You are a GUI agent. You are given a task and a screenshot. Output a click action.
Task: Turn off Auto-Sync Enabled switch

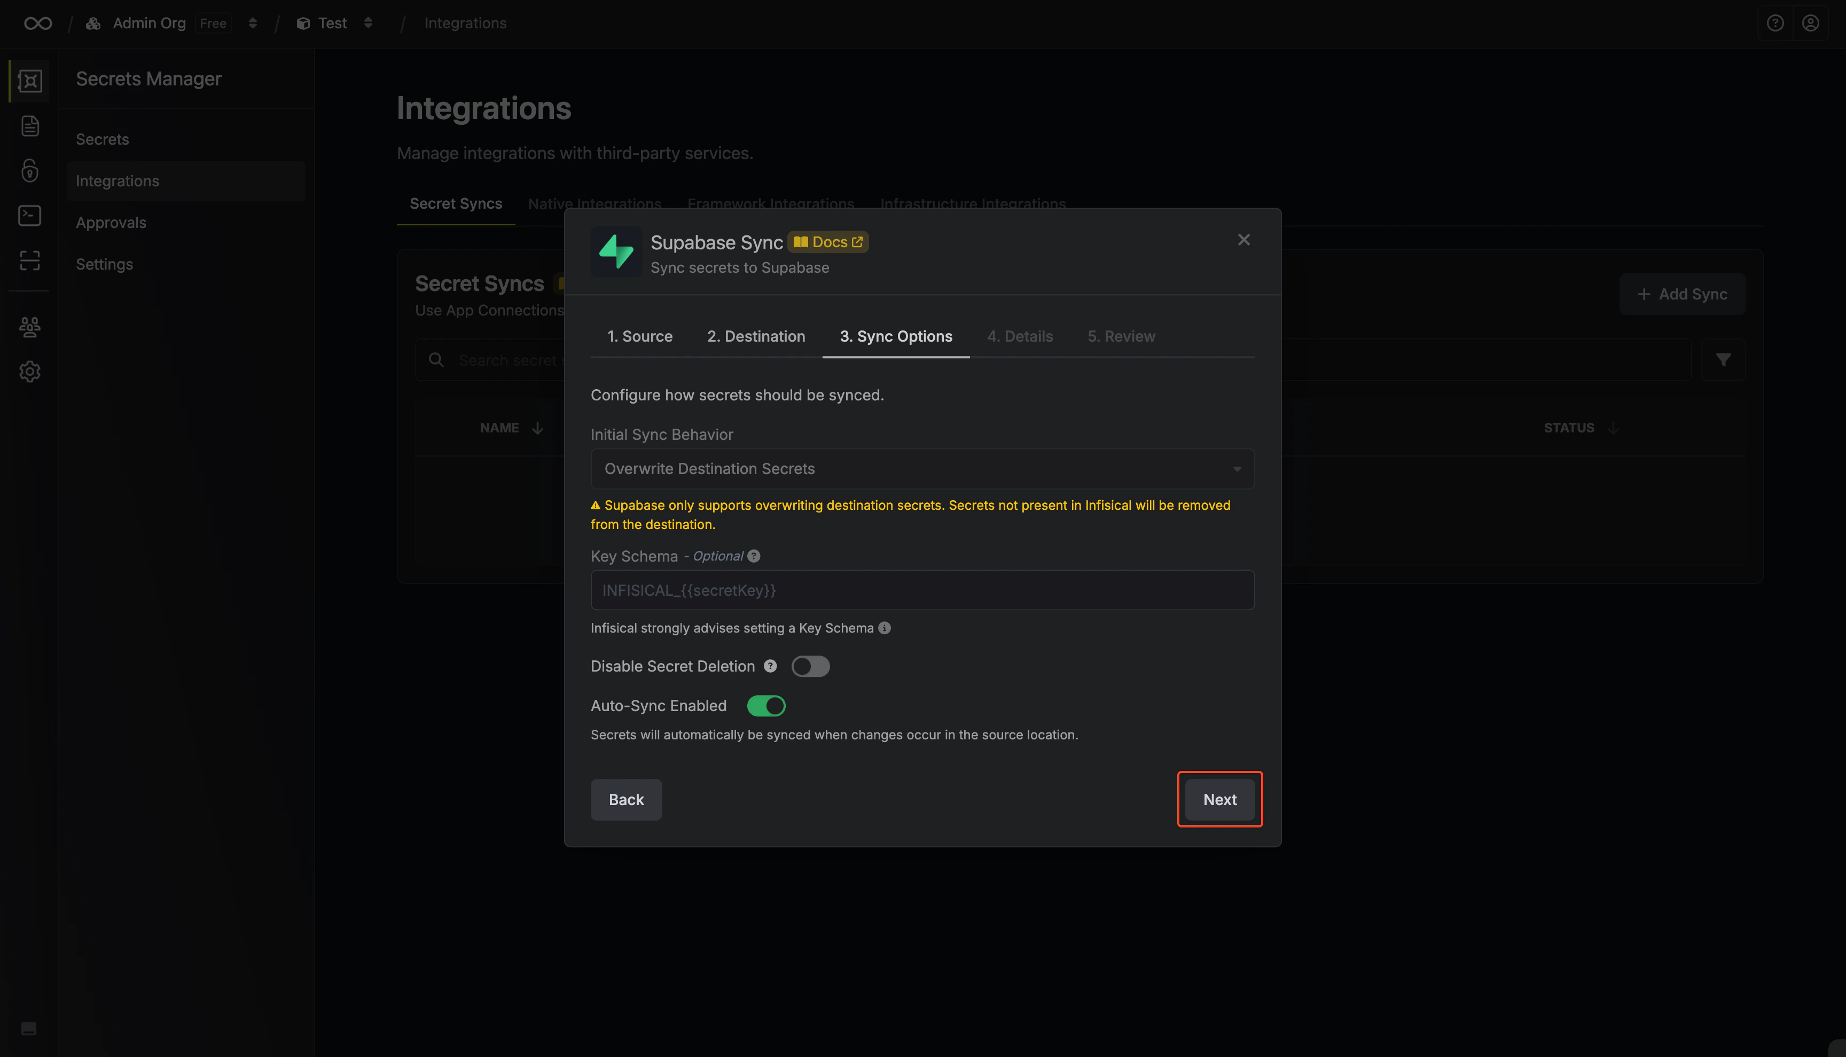[766, 706]
